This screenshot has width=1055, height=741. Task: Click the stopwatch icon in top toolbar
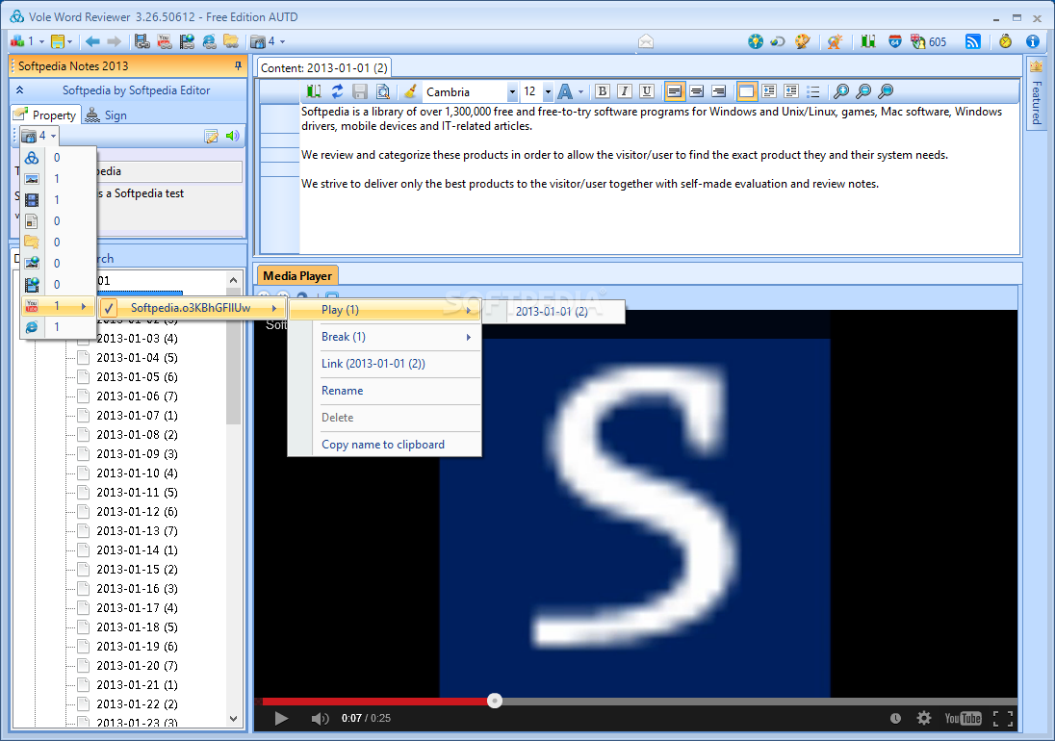coord(1005,41)
